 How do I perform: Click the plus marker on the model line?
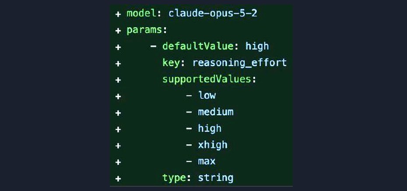pyautogui.click(x=118, y=14)
